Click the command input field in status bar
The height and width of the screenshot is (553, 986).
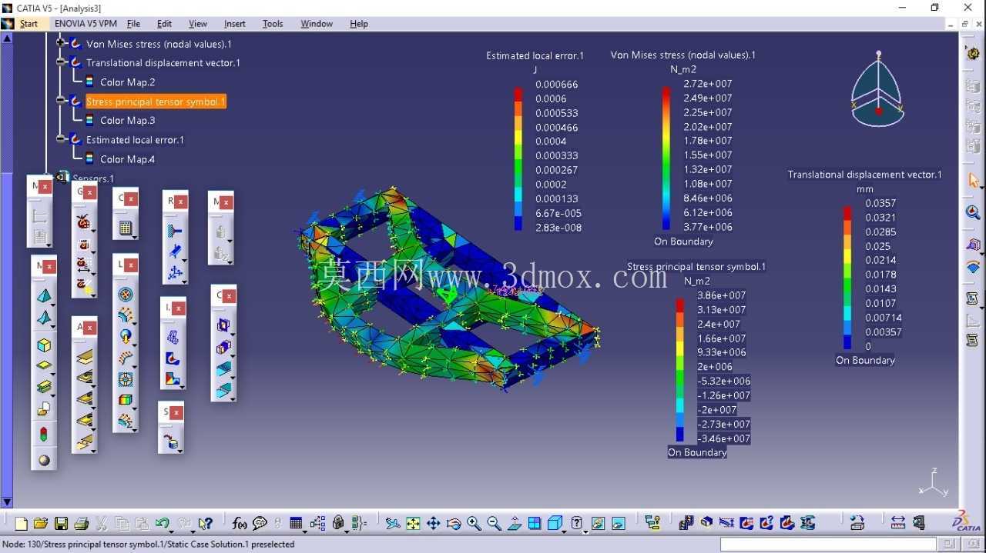(x=828, y=544)
